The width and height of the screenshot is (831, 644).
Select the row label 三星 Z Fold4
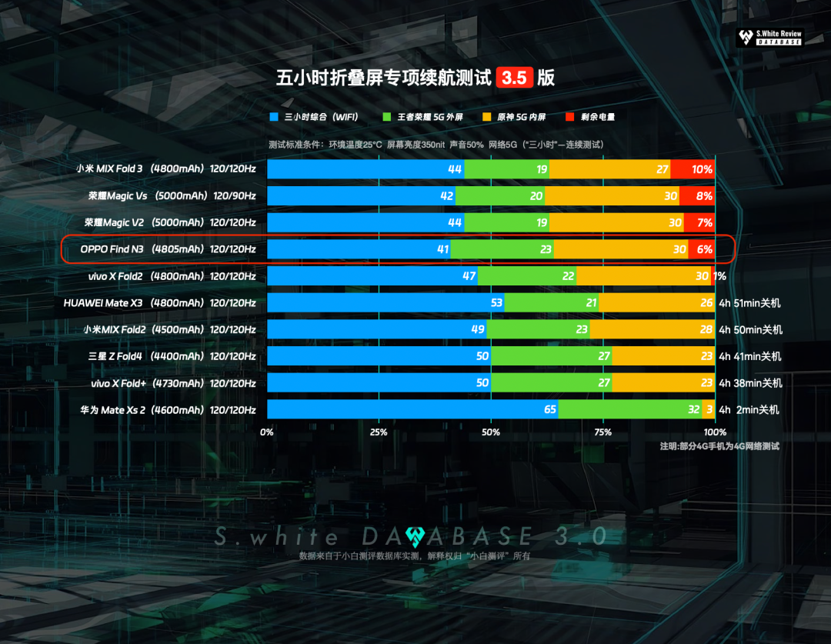click(172, 356)
